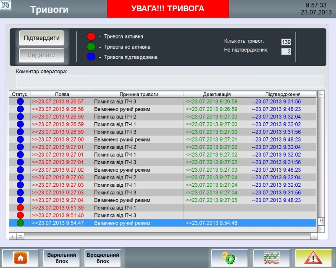
Task: Click red status circle for the 9:51:39 alarm
Action: [20, 208]
